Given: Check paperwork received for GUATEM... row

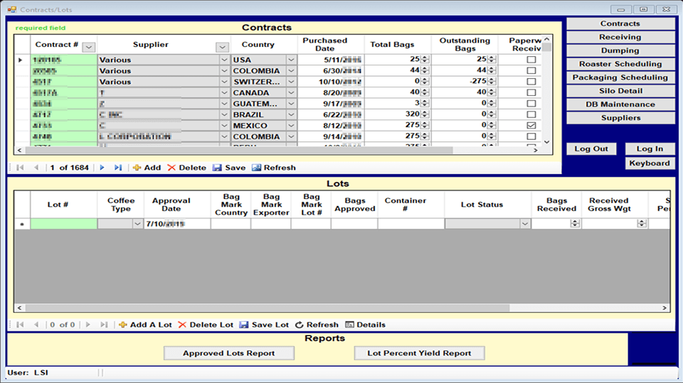Looking at the screenshot, I should pos(531,104).
